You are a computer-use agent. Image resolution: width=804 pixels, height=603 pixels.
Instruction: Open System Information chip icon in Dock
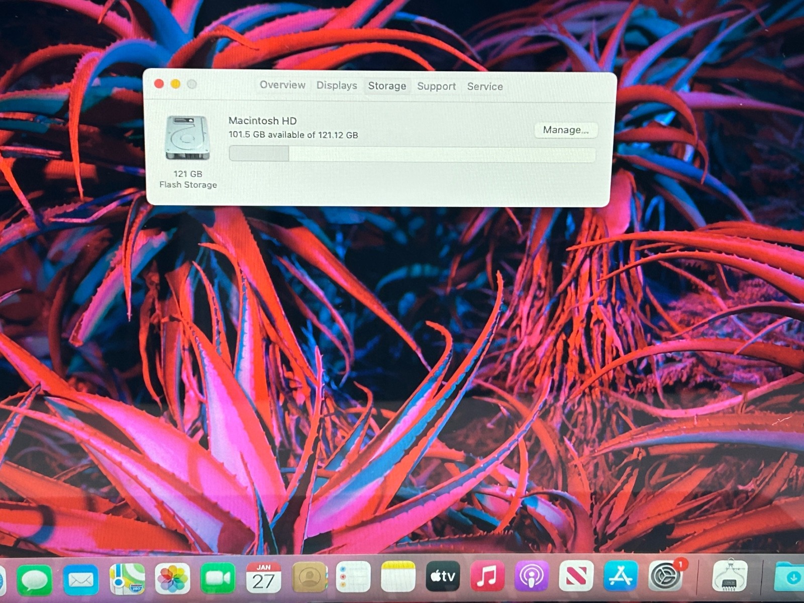point(730,576)
